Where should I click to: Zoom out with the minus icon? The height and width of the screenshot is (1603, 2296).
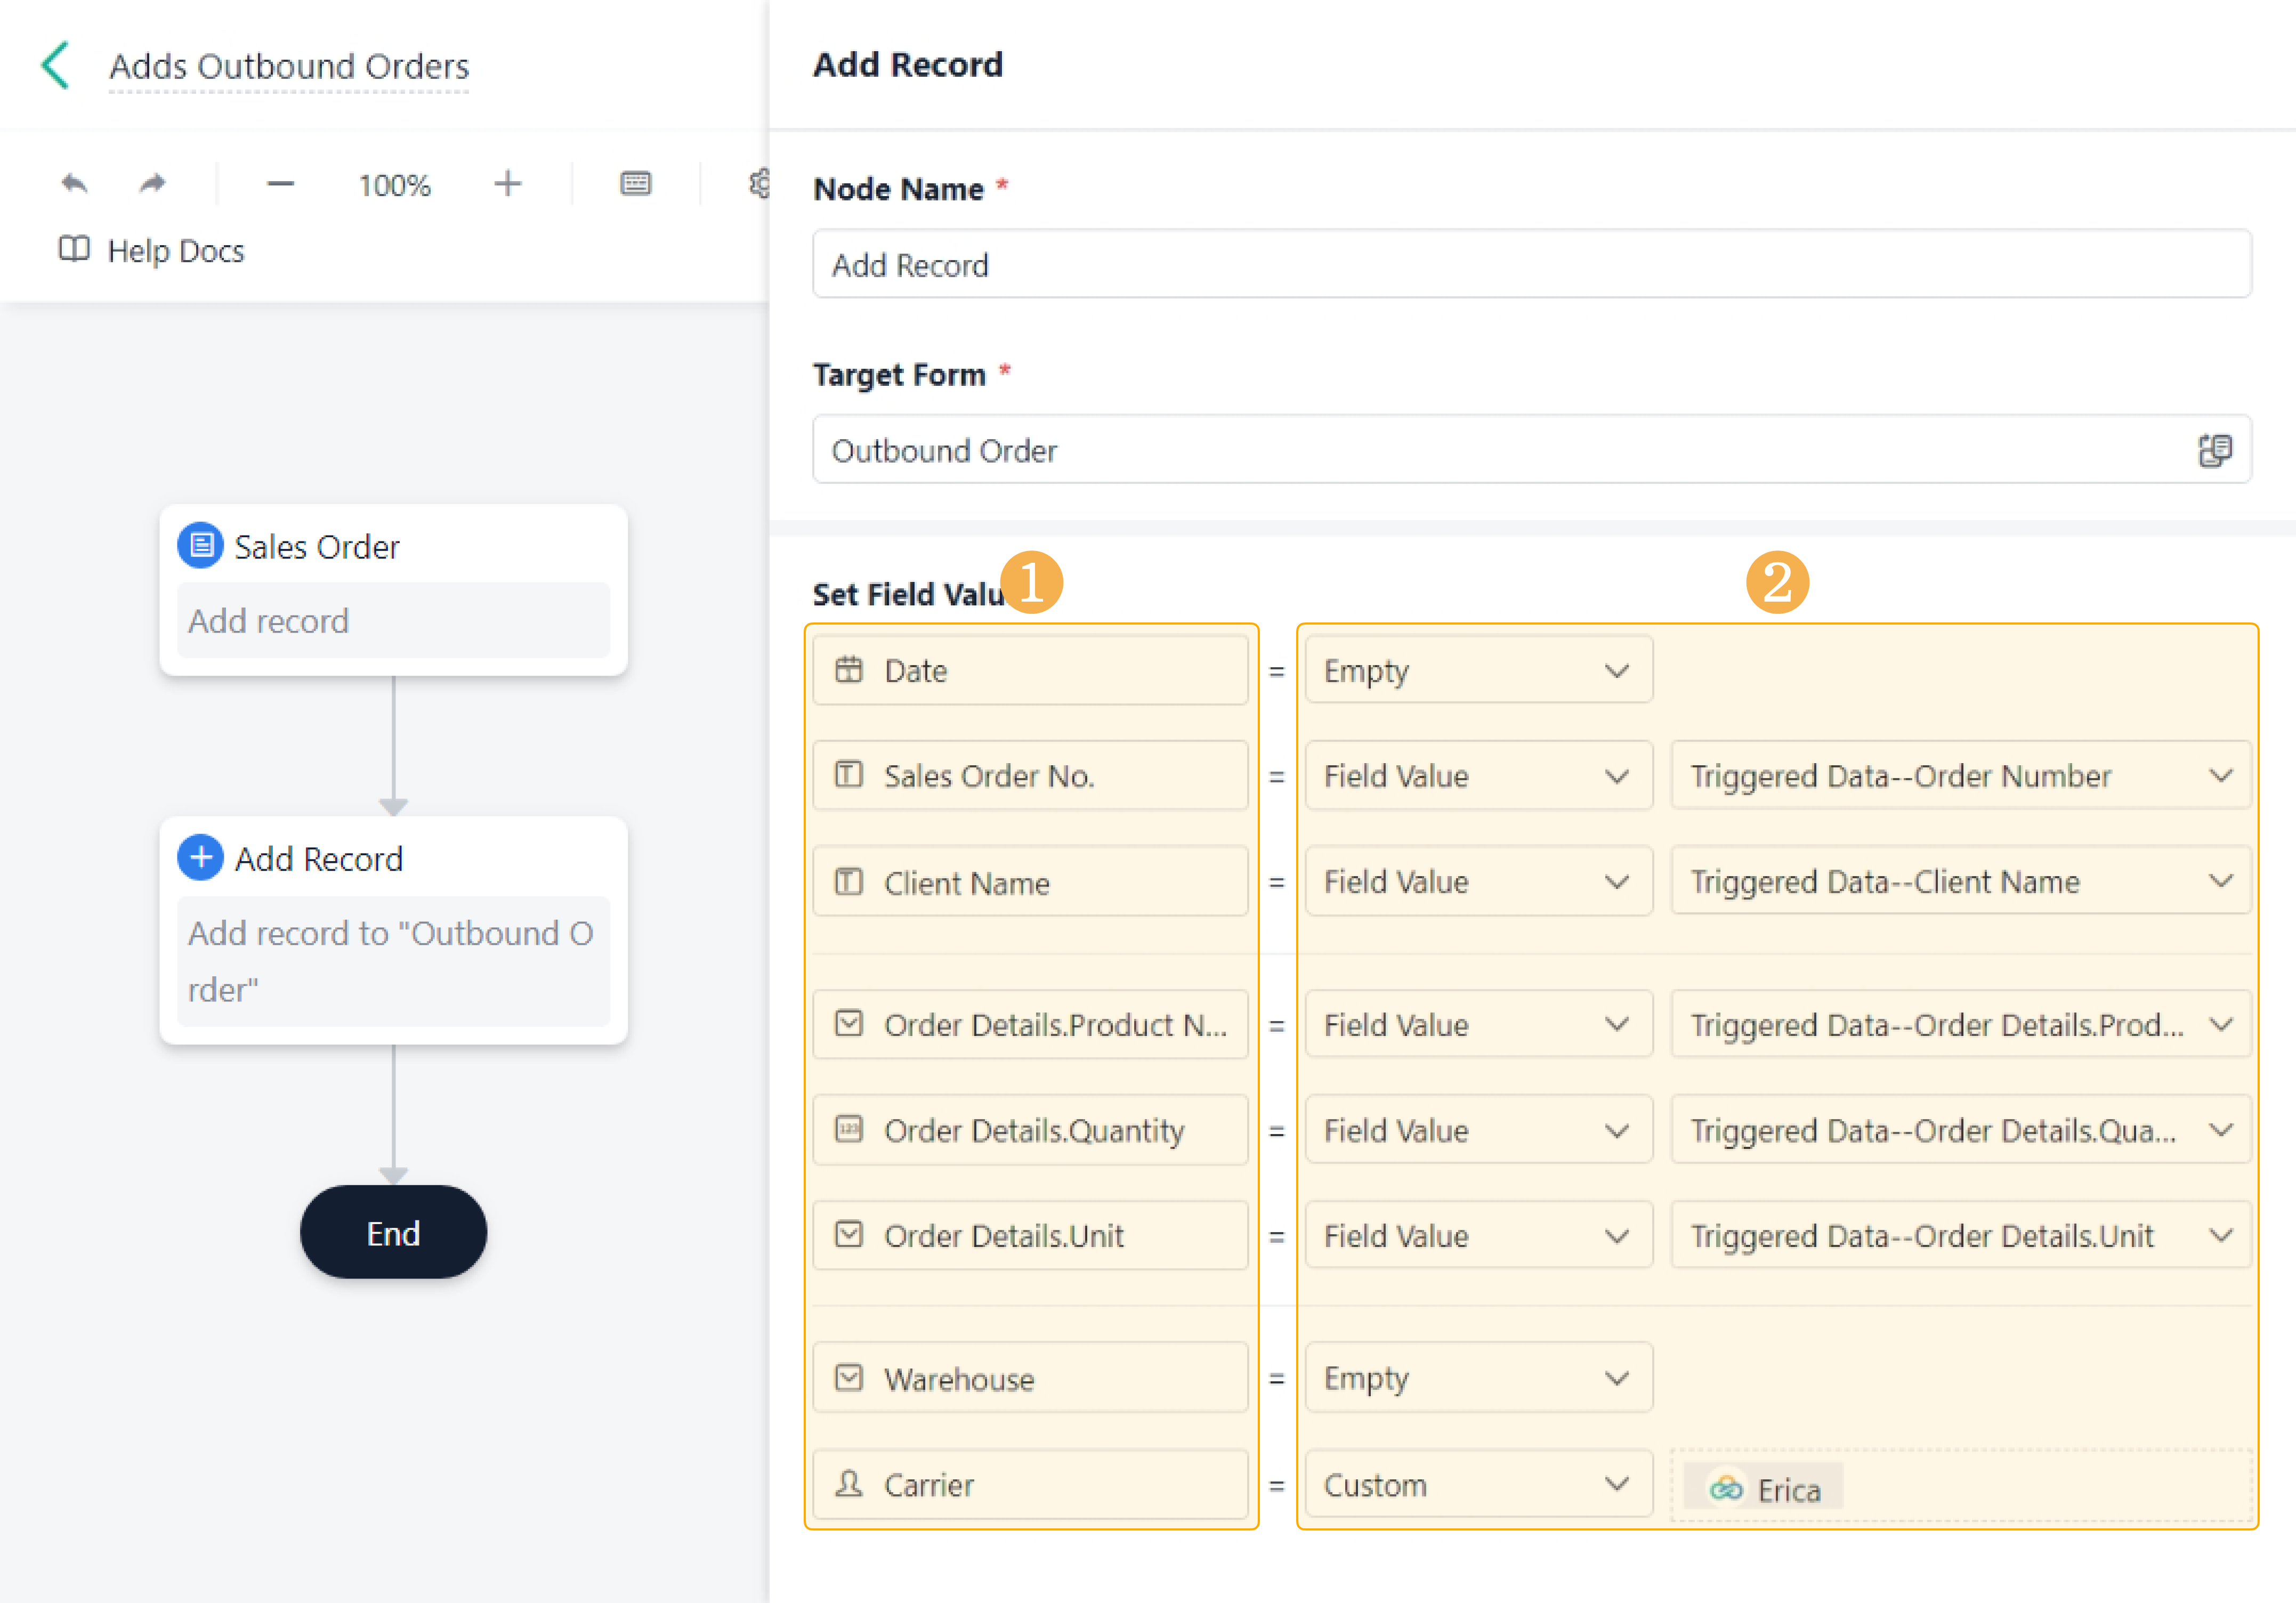tap(281, 184)
